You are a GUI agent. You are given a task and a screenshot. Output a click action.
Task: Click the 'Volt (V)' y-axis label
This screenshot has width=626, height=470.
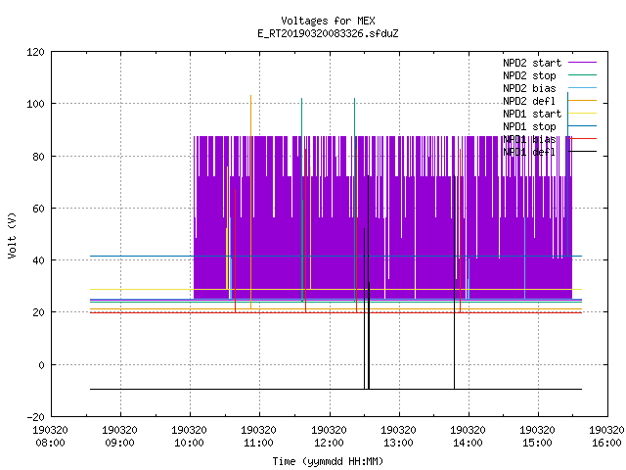pos(12,236)
